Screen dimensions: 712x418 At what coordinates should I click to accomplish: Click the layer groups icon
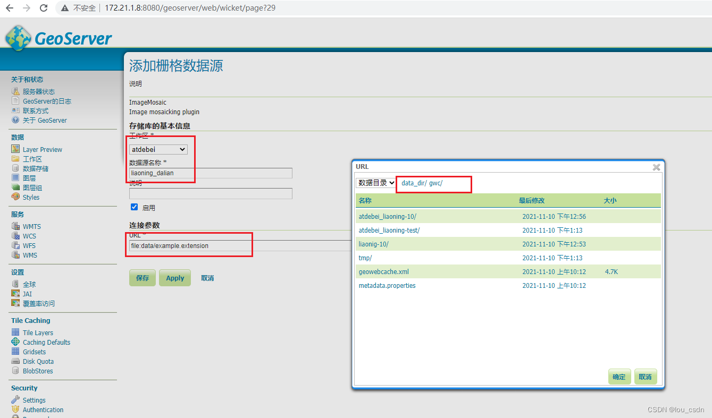pos(15,187)
